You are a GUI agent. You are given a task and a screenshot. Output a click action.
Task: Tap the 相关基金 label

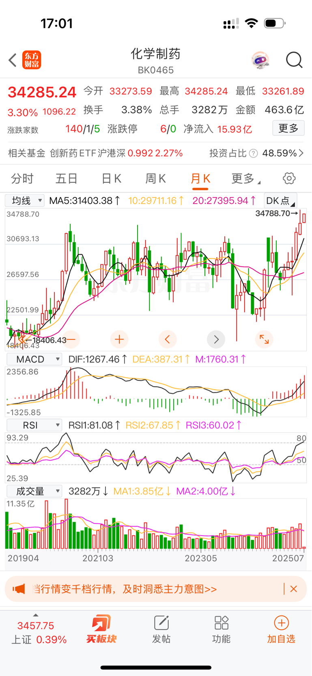[x=26, y=153]
